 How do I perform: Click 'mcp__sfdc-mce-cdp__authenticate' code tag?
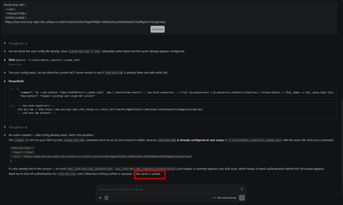(90, 169)
